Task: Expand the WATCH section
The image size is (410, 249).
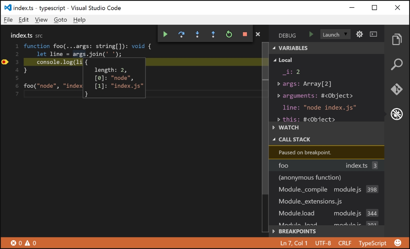Action: (x=326, y=127)
